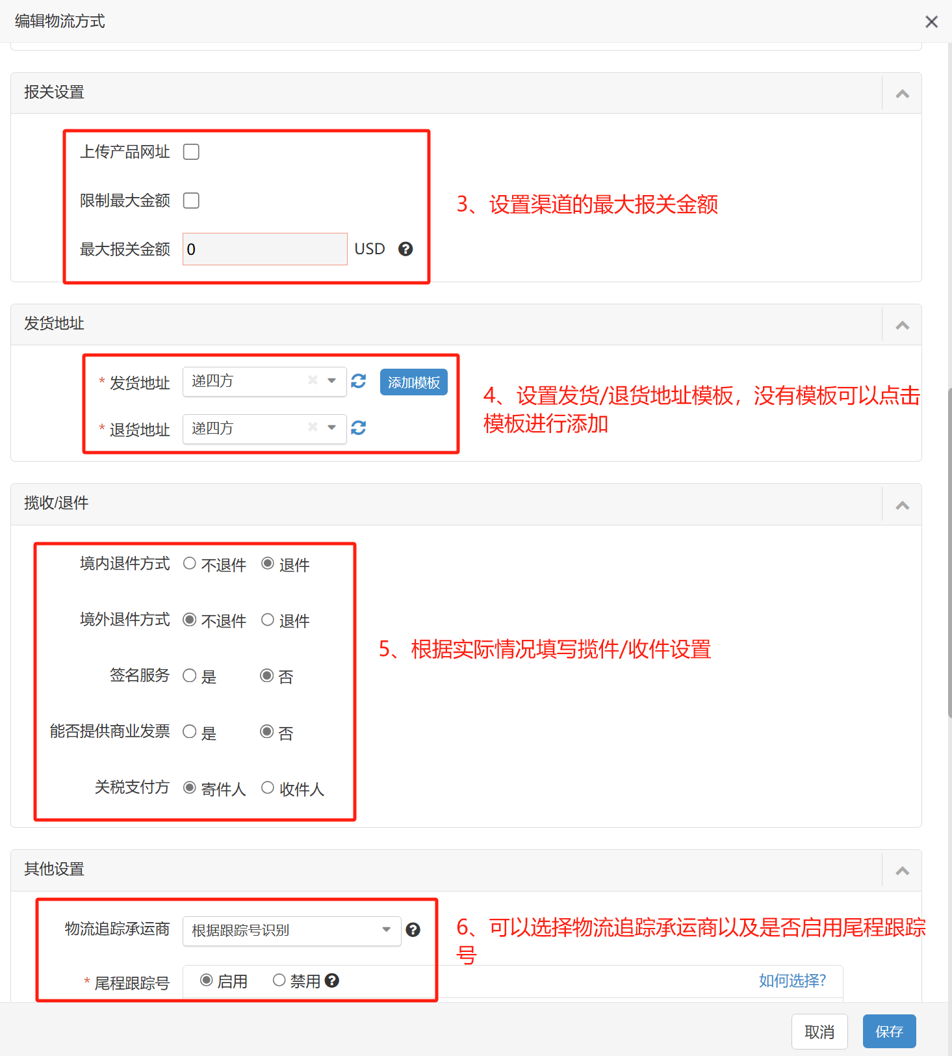Click help icon beside 最大报关金额 USD
The image size is (952, 1056).
(x=405, y=249)
